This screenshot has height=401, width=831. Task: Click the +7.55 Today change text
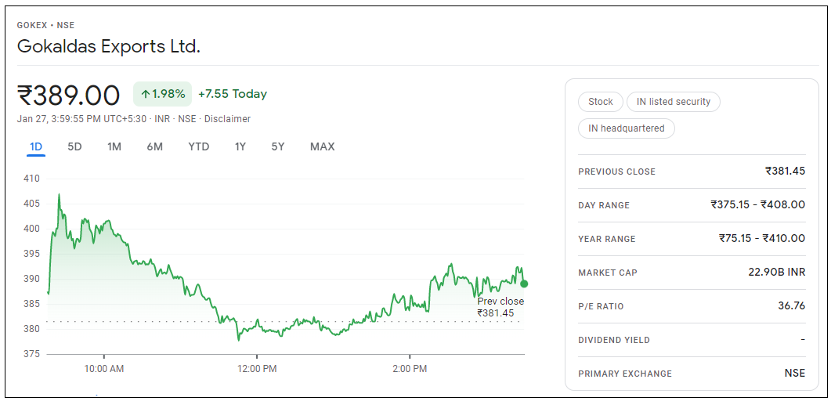pos(233,94)
